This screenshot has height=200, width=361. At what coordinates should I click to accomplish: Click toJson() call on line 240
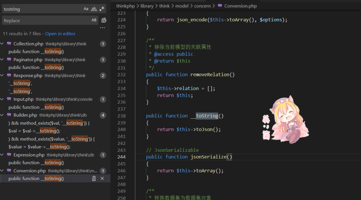(207, 129)
